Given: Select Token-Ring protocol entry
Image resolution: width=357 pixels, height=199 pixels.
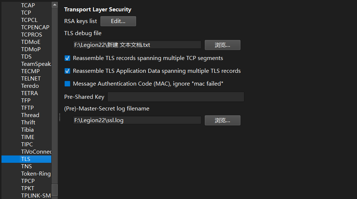Looking at the screenshot, I should point(36,174).
